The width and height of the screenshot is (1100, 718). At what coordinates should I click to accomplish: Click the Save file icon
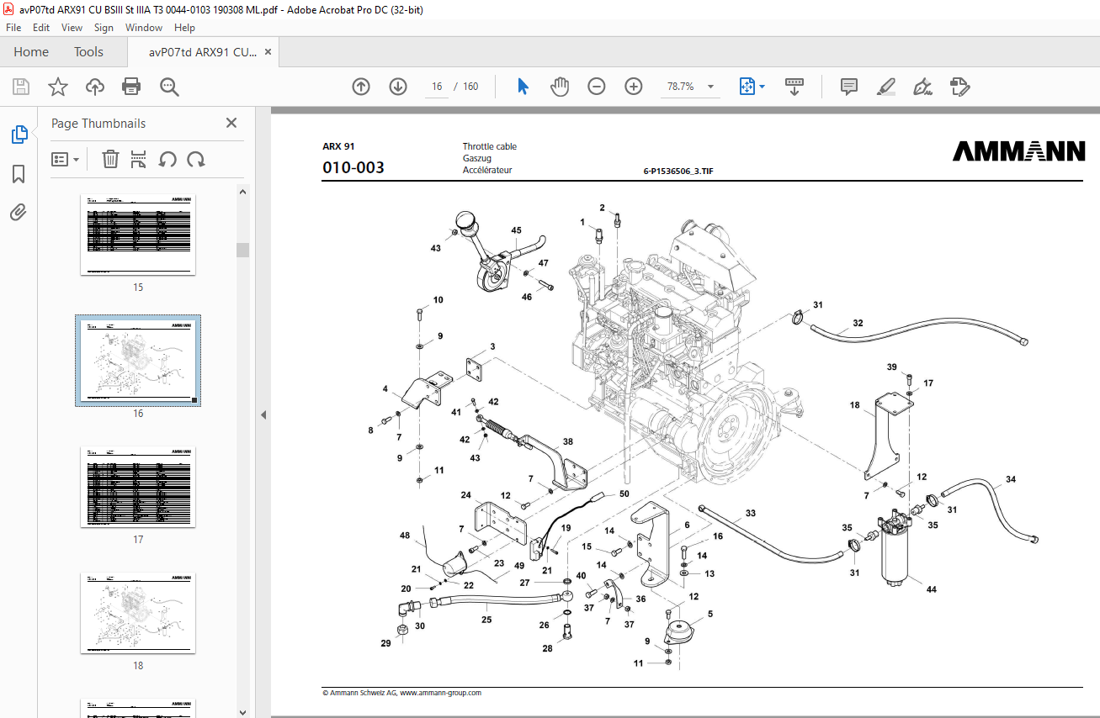[x=21, y=87]
